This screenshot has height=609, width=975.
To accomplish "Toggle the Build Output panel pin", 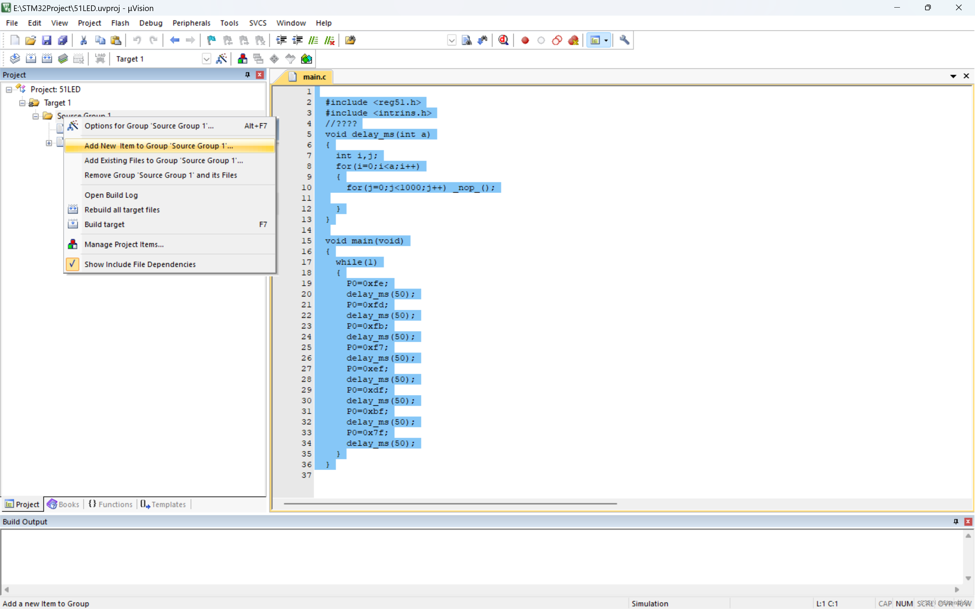I will point(956,521).
